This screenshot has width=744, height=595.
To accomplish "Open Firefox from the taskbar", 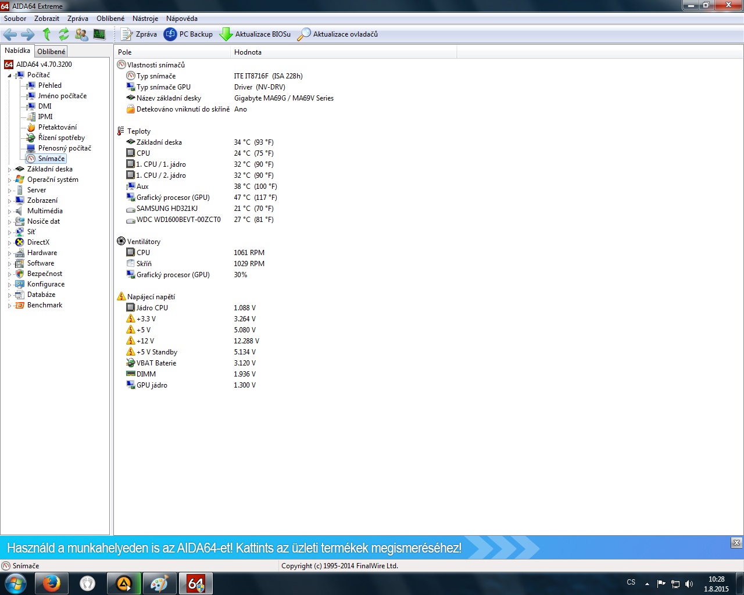I will tap(52, 583).
